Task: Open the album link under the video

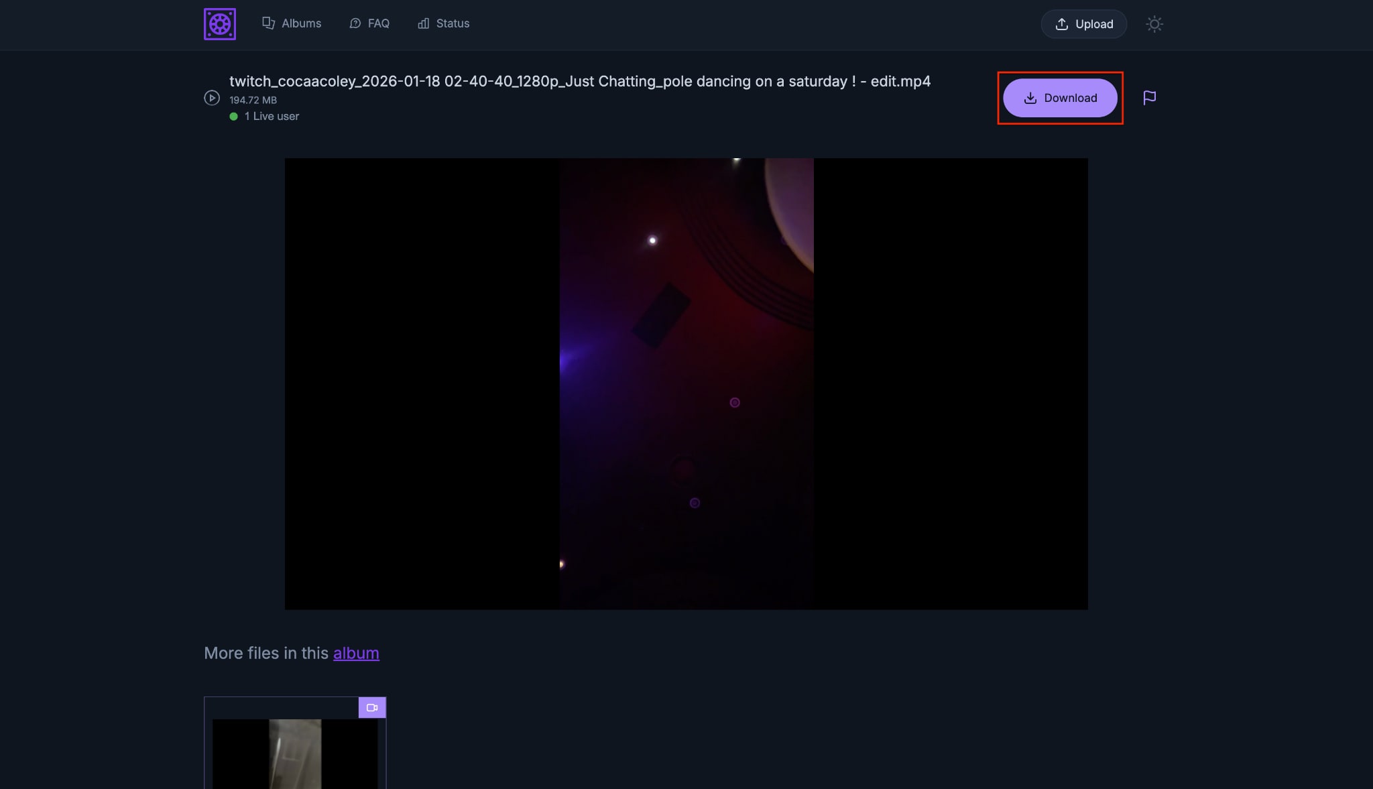Action: coord(356,653)
